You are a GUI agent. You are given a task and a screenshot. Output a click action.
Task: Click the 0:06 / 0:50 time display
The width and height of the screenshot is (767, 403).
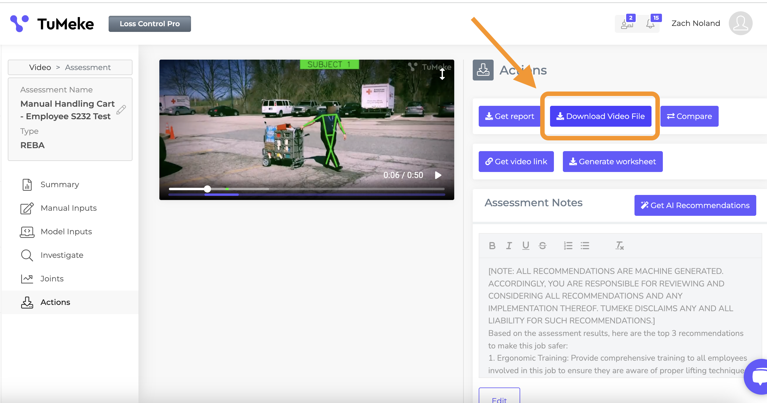pos(403,175)
